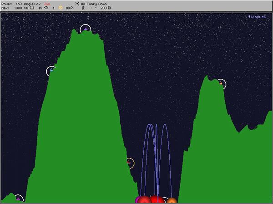Select the cyan tank on left mountain slope
Viewport: 273px width, 204px height.
51,71
